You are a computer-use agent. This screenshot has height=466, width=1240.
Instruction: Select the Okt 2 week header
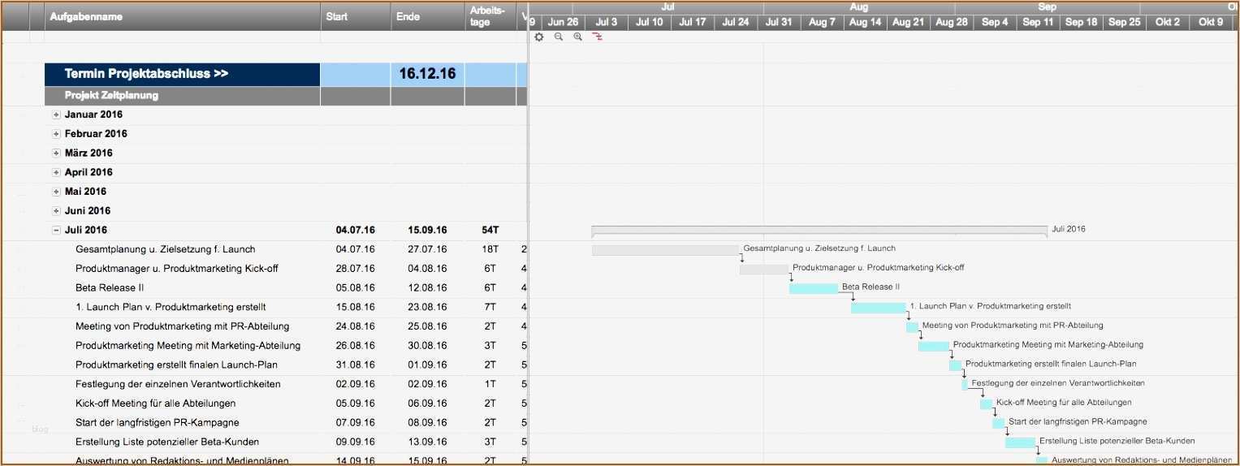click(1168, 22)
